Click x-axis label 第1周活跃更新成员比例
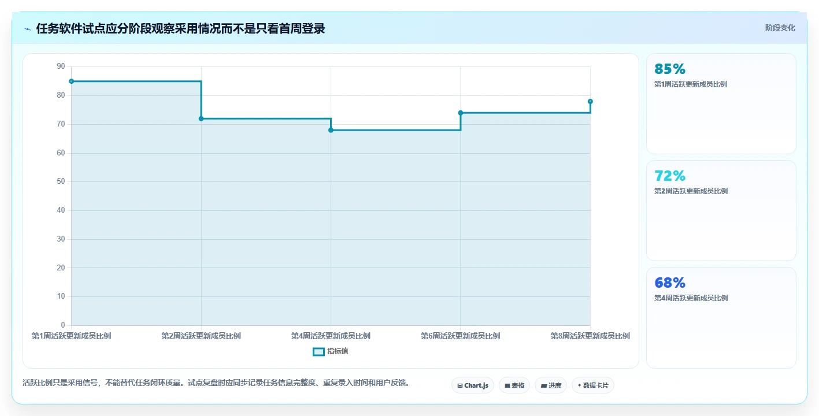 [71, 336]
